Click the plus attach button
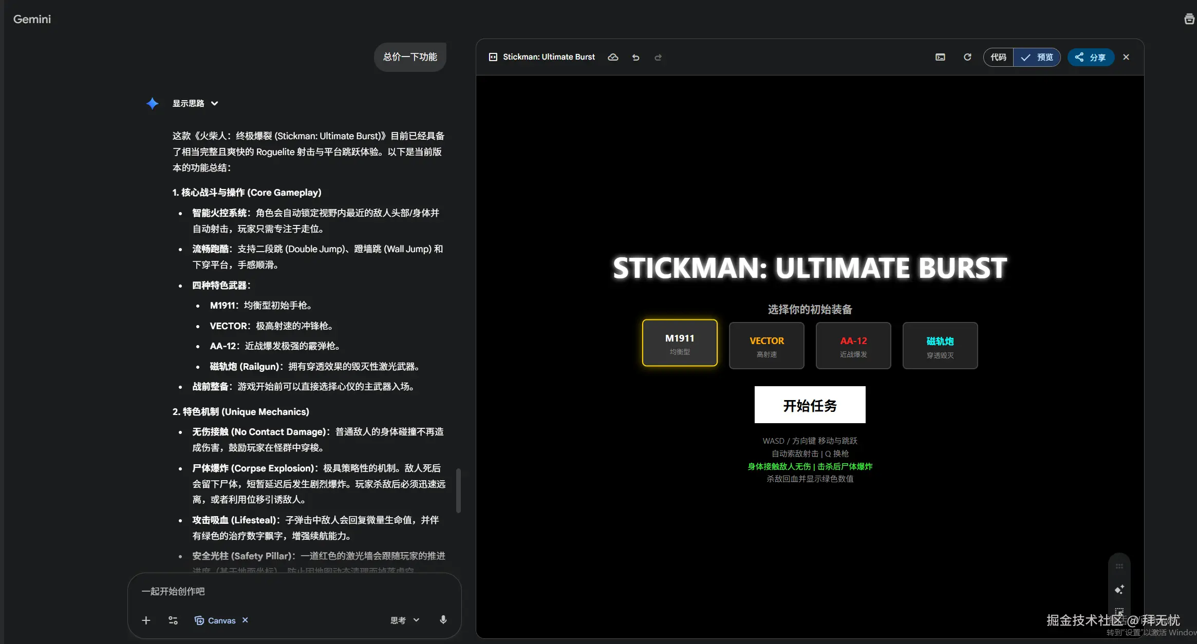The height and width of the screenshot is (644, 1197). click(146, 620)
